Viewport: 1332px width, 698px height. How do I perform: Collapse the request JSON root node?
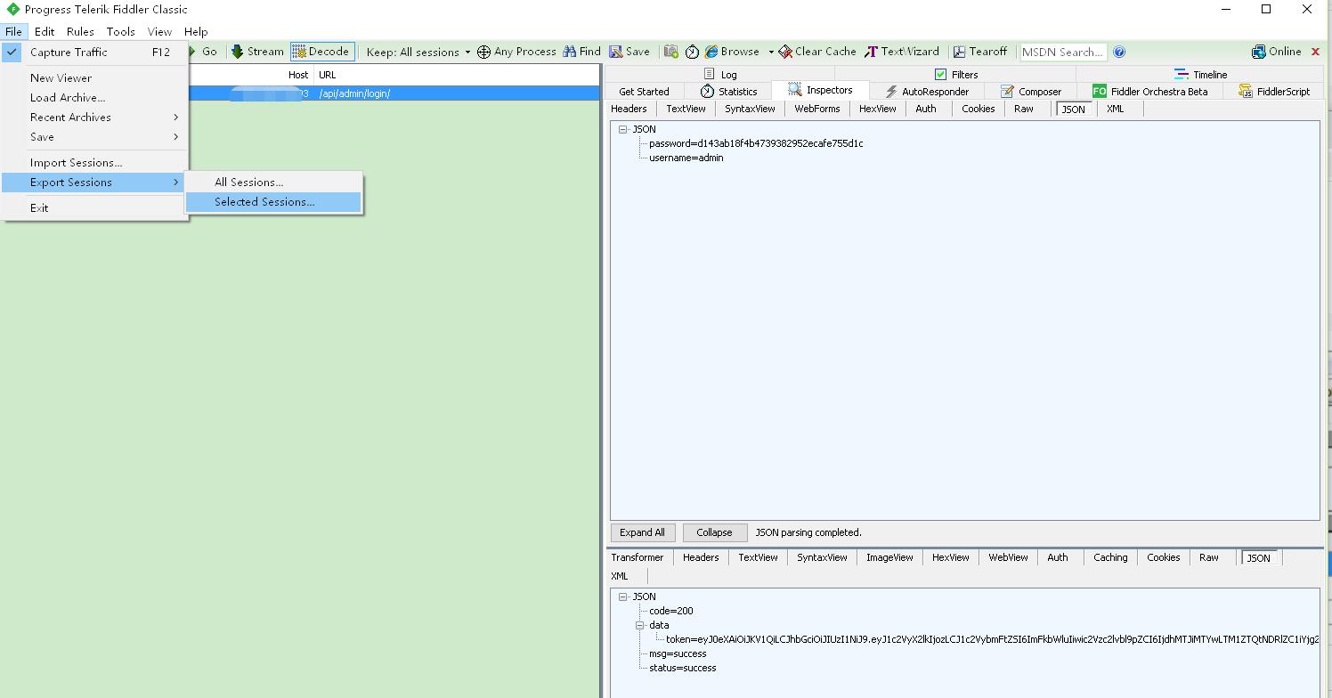click(x=622, y=129)
